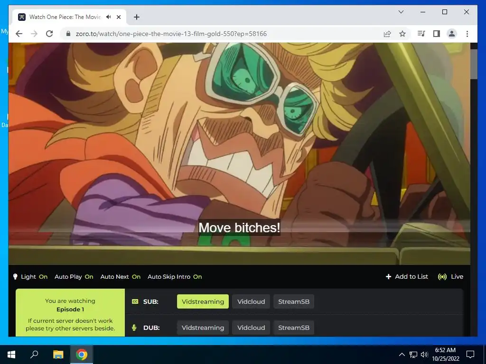The width and height of the screenshot is (486, 364).
Task: Open Chrome three-dot menu
Action: click(467, 34)
